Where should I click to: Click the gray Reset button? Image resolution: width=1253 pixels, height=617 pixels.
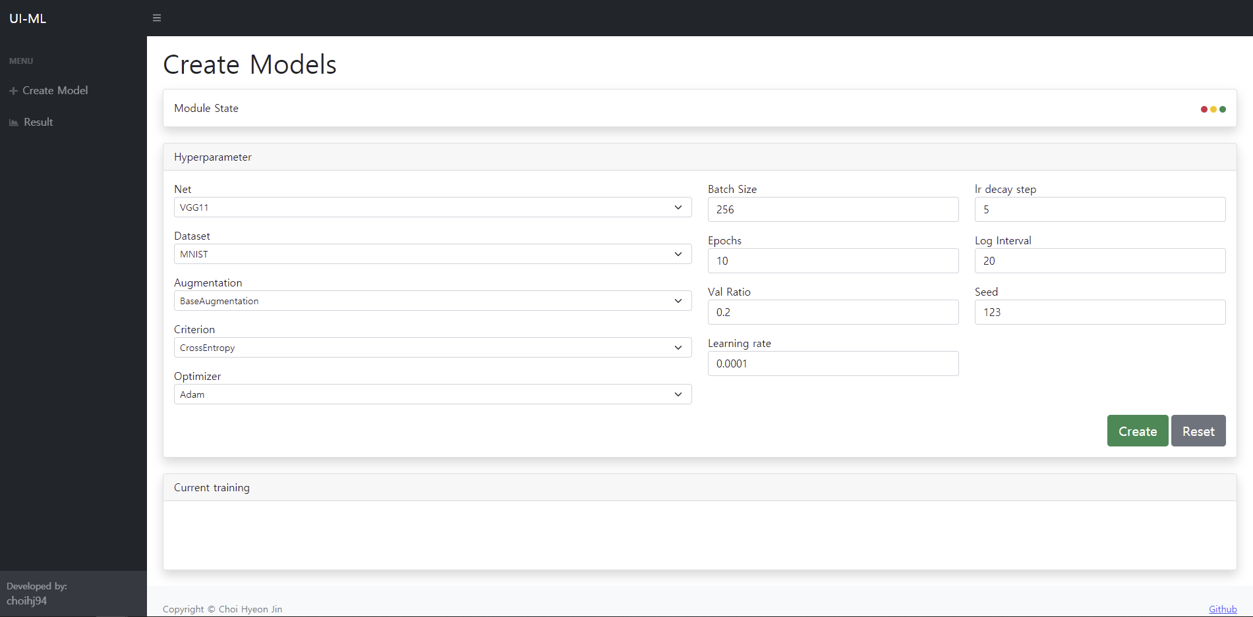1198,431
